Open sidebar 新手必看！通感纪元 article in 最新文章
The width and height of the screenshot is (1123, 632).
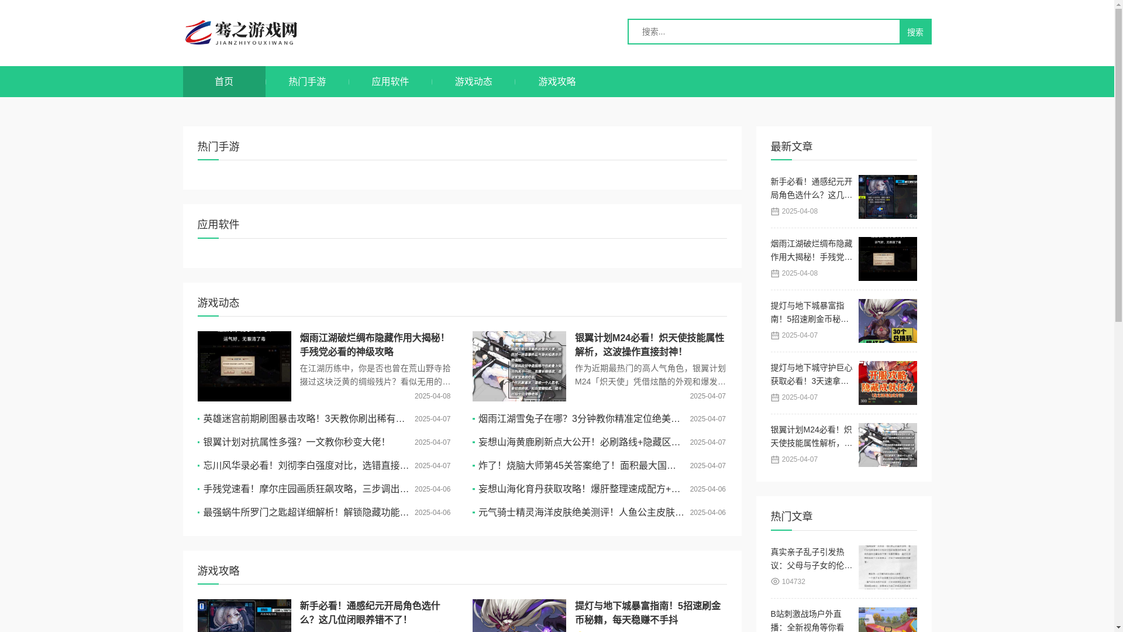coord(811,188)
